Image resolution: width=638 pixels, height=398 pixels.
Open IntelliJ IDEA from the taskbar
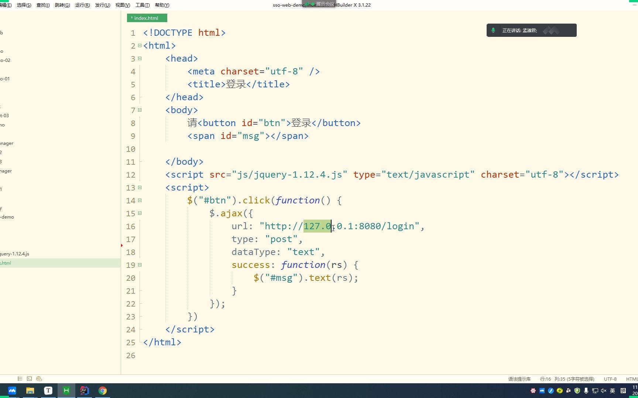click(85, 391)
